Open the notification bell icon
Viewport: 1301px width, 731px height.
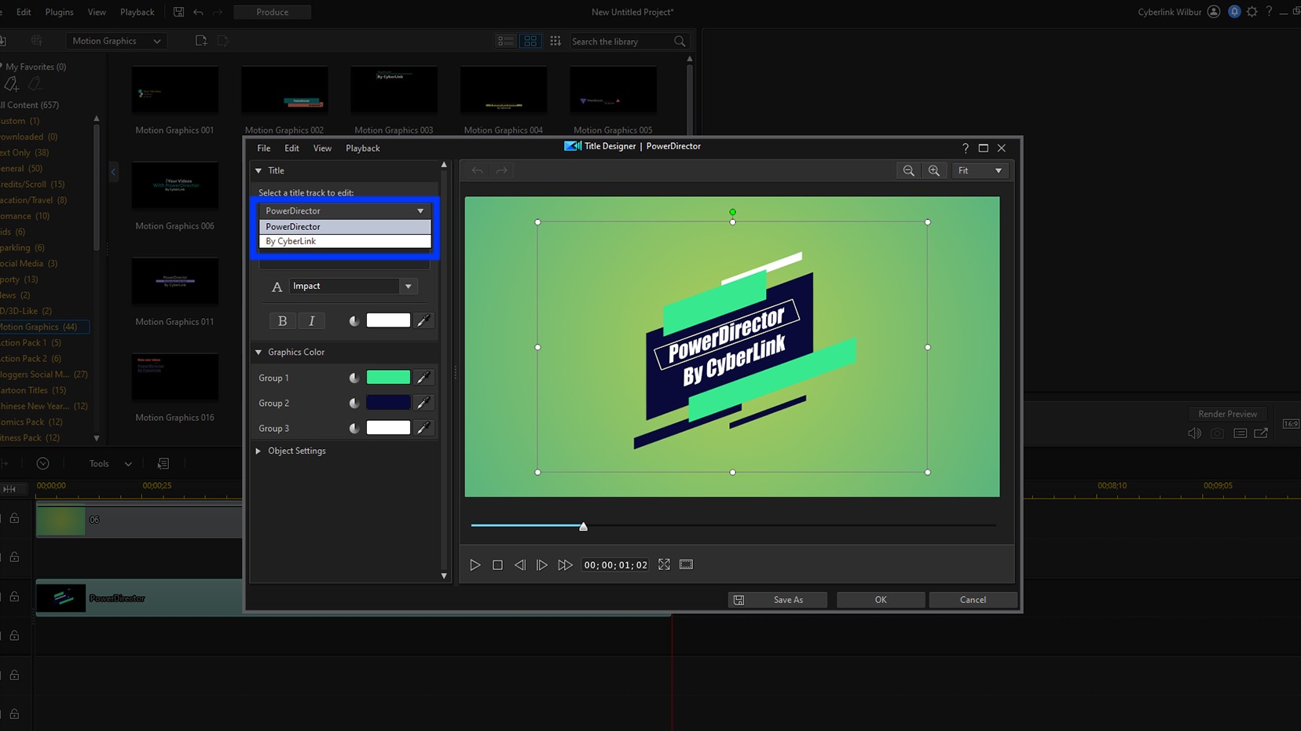coord(1234,12)
